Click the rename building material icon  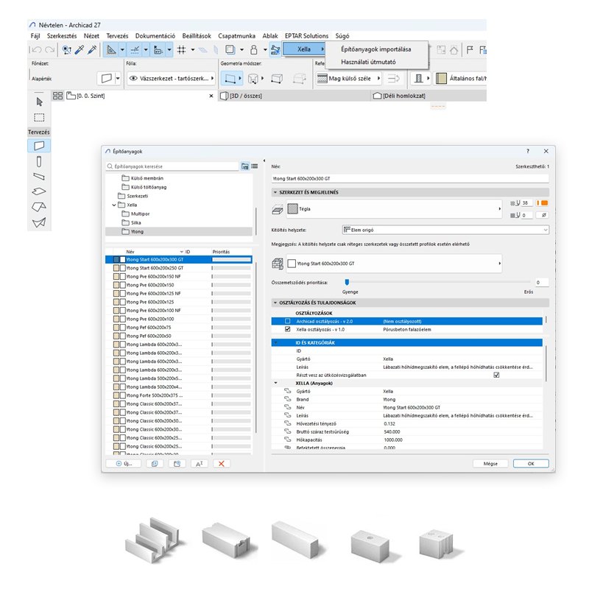[x=199, y=464]
